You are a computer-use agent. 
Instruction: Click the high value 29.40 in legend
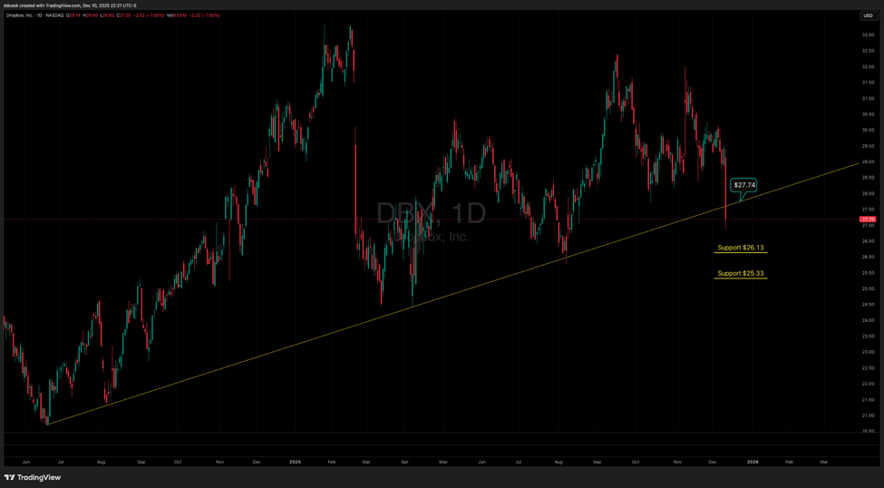tap(91, 15)
